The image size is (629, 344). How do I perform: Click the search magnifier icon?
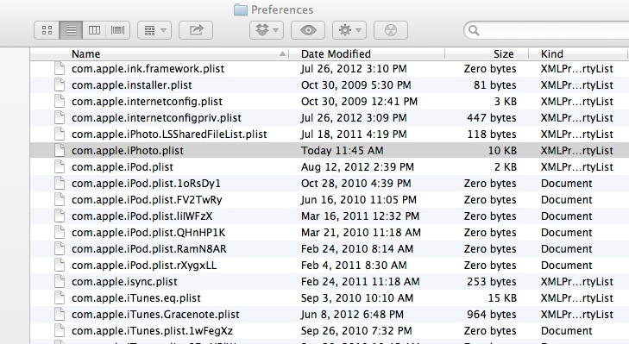[x=474, y=30]
